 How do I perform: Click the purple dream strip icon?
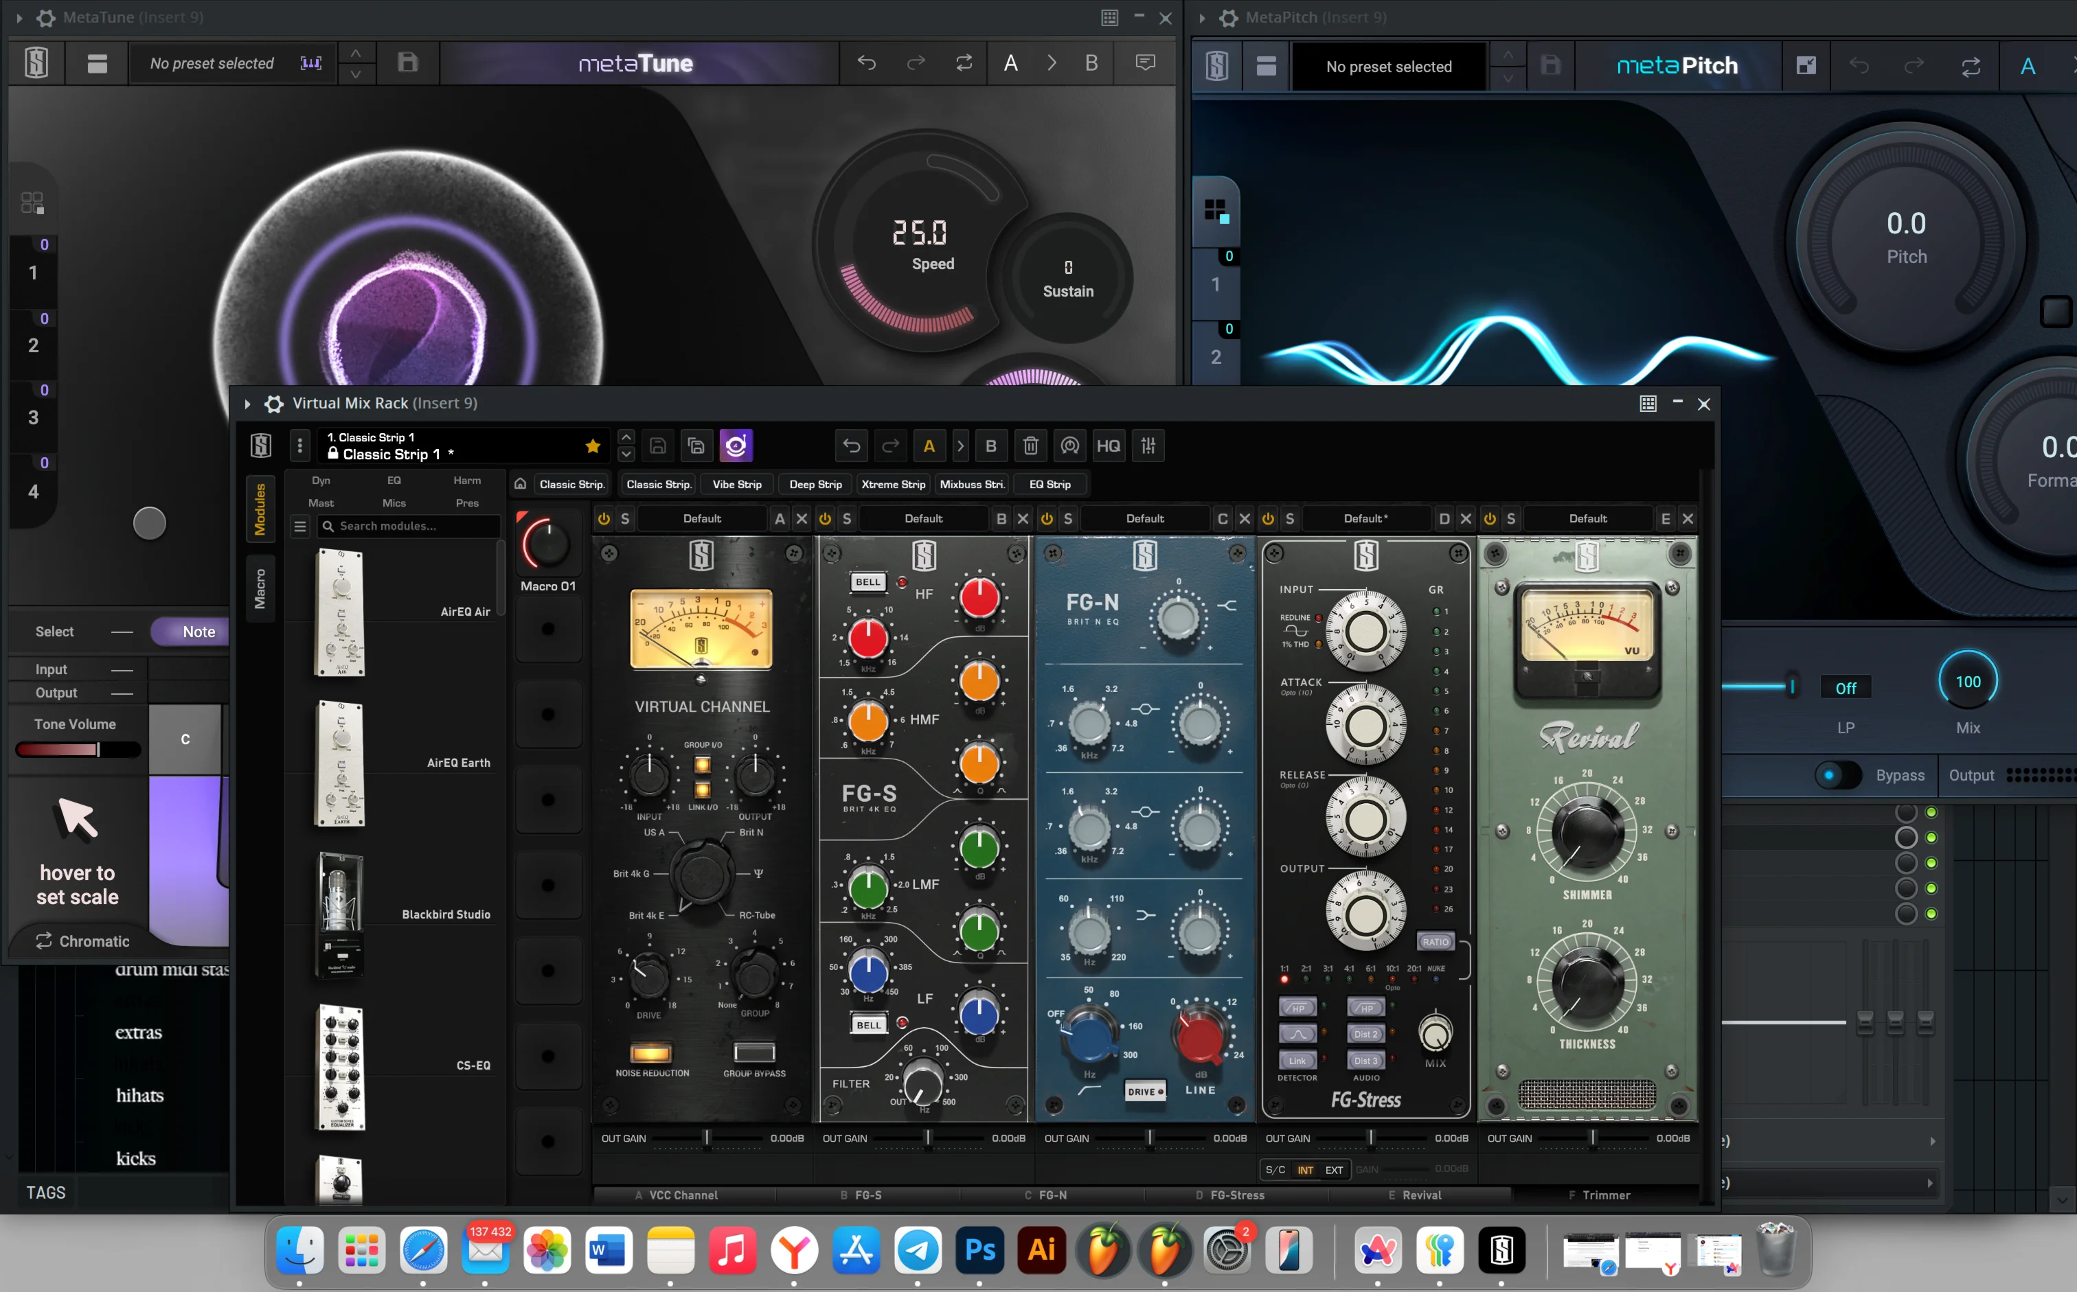pyautogui.click(x=736, y=446)
